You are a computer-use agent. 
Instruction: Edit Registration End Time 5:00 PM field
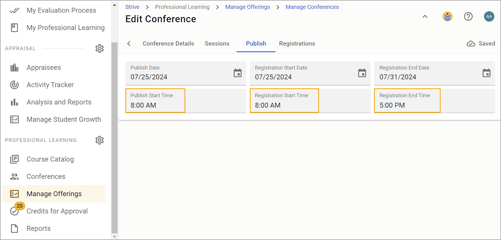[435, 101]
